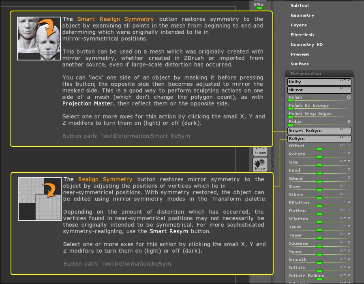Viewport: 364px width, 284px height.
Task: Expand the Surface sub-palette
Action: click(300, 64)
